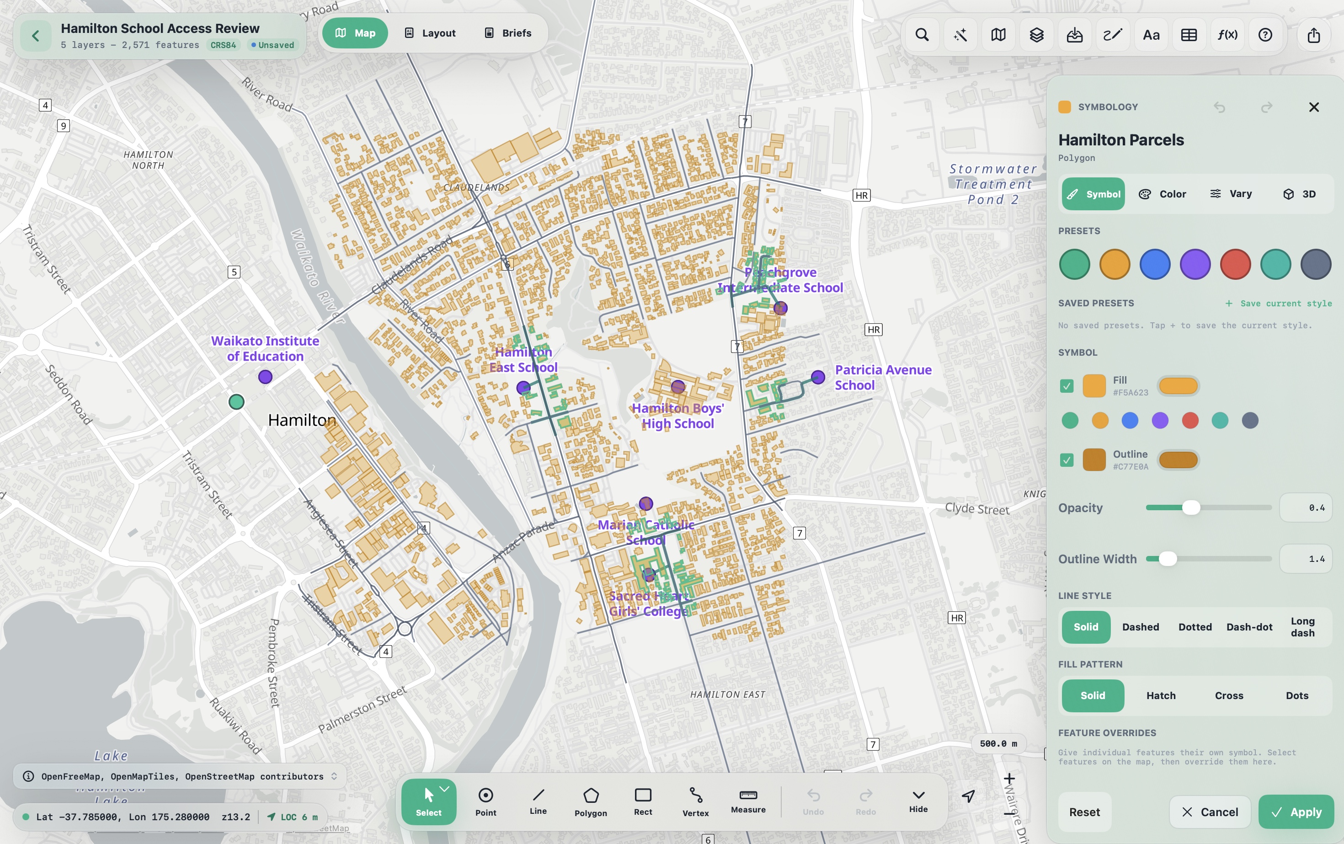
Task: Open the Outline color swatch #C77E0A
Action: click(1094, 460)
